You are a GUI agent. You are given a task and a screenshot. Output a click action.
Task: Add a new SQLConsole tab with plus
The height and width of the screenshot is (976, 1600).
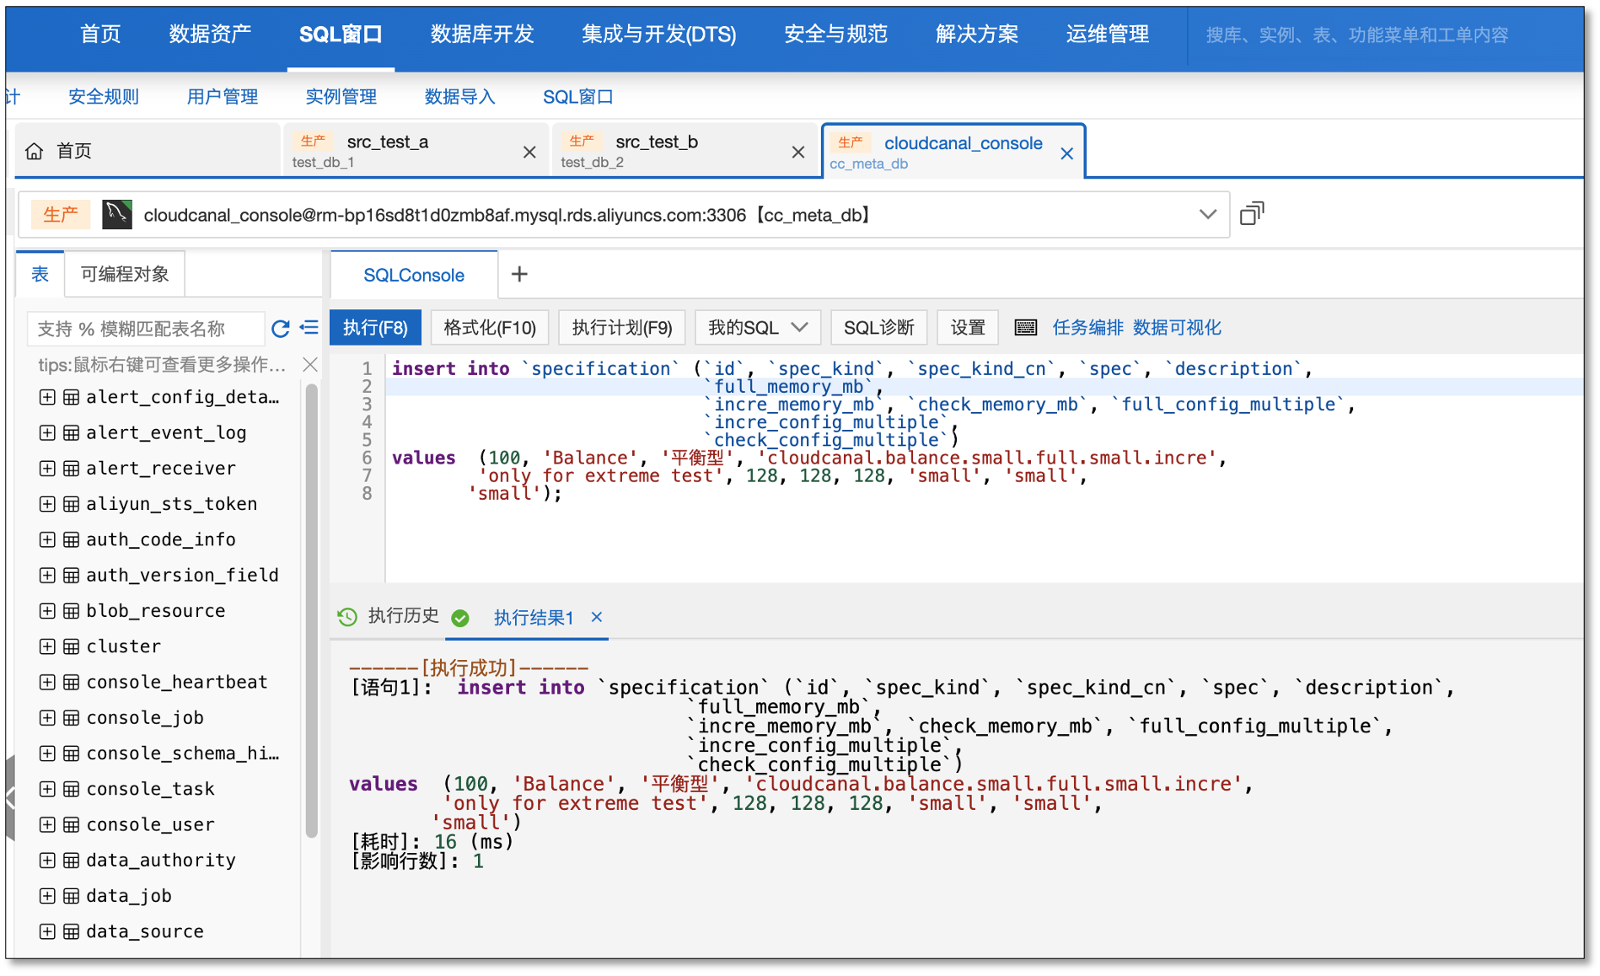pos(519,274)
